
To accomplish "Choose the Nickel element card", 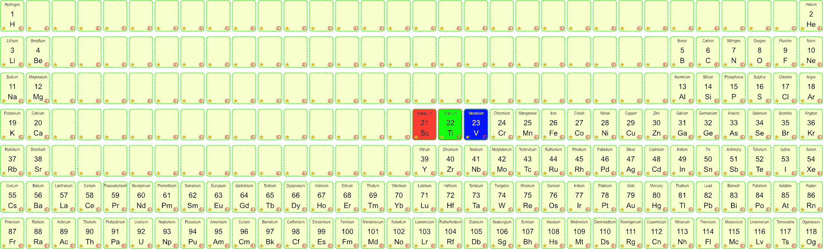I will click(605, 125).
